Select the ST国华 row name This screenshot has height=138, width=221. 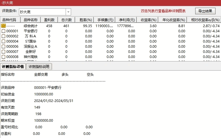point(31,41)
